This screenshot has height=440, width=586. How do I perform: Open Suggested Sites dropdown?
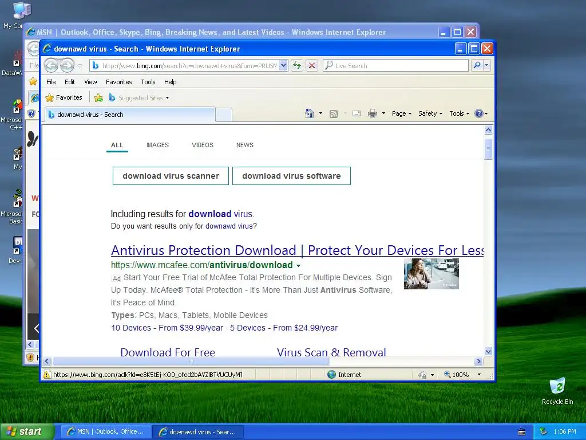(x=138, y=97)
